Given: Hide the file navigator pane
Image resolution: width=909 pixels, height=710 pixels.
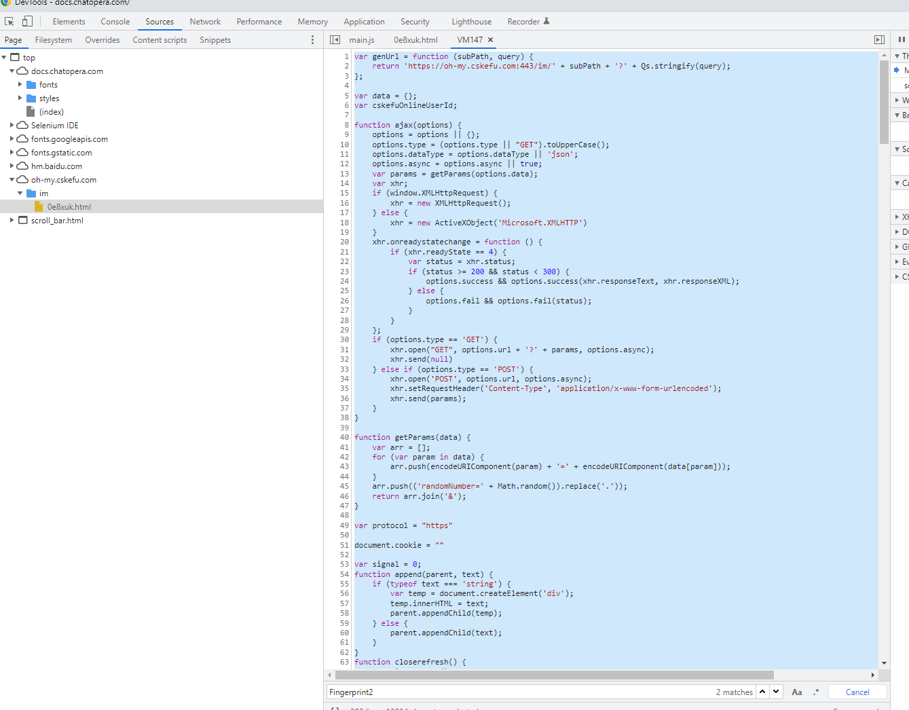Looking at the screenshot, I should coord(335,40).
